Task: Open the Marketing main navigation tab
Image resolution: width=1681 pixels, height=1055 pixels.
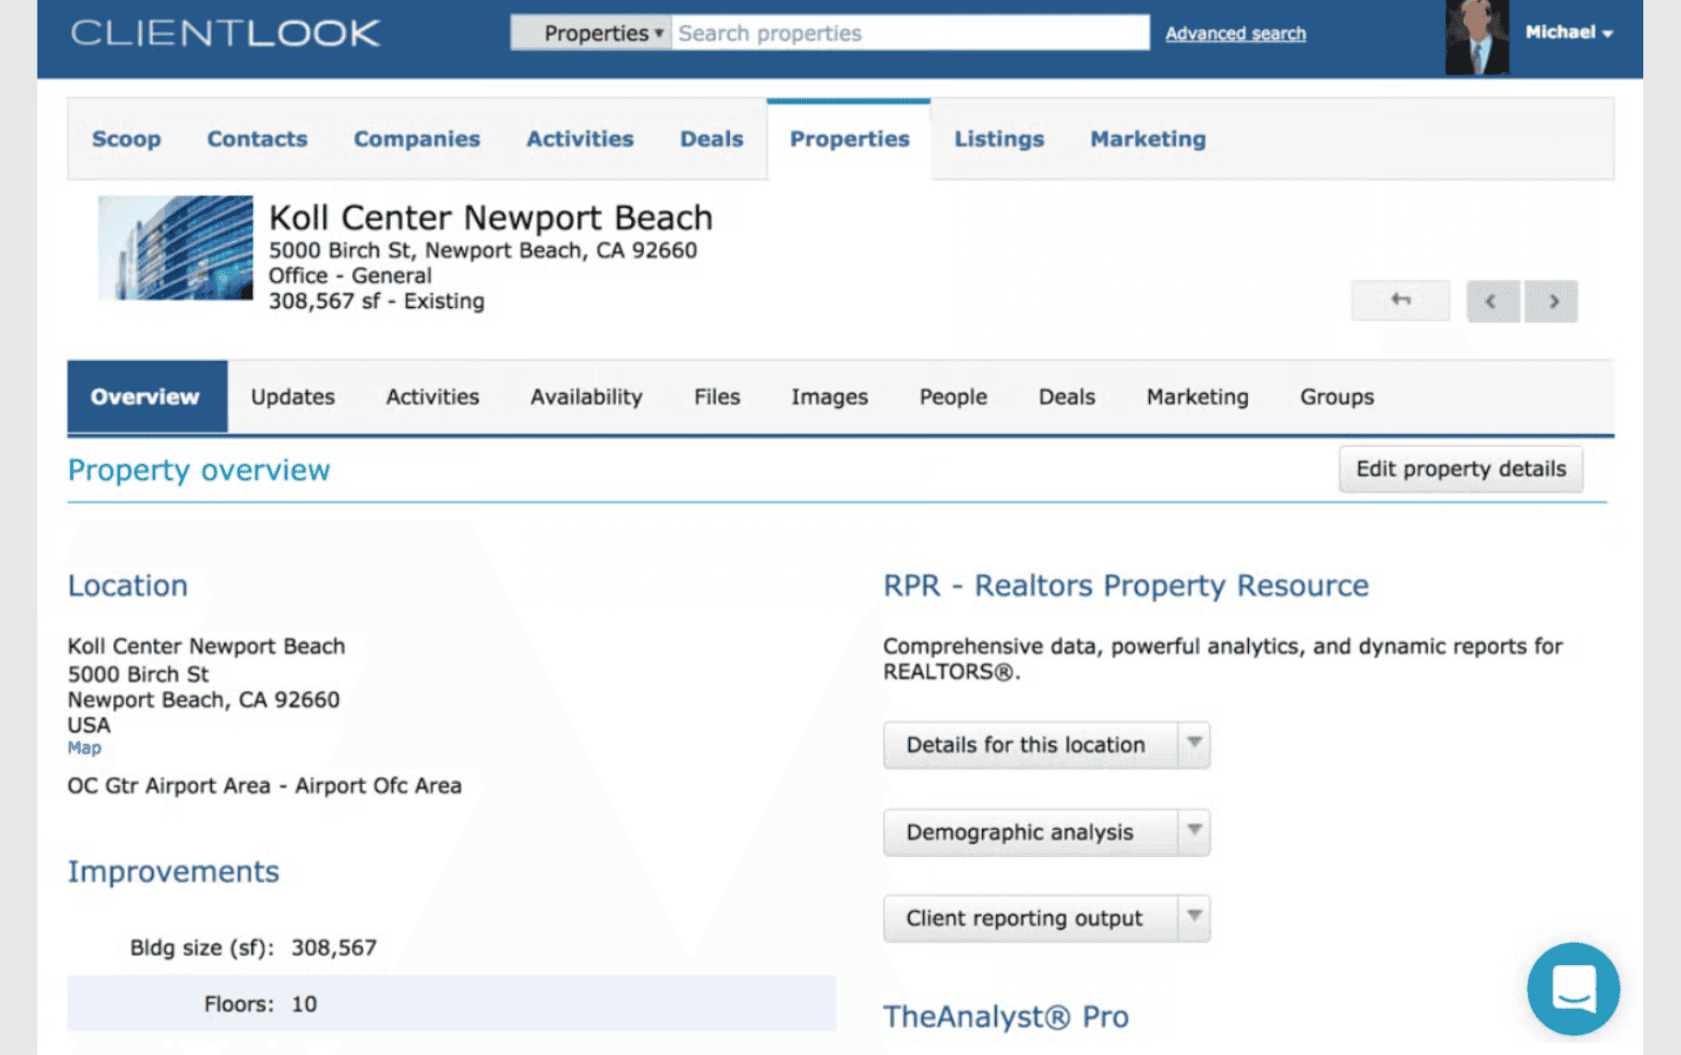Action: 1148,139
